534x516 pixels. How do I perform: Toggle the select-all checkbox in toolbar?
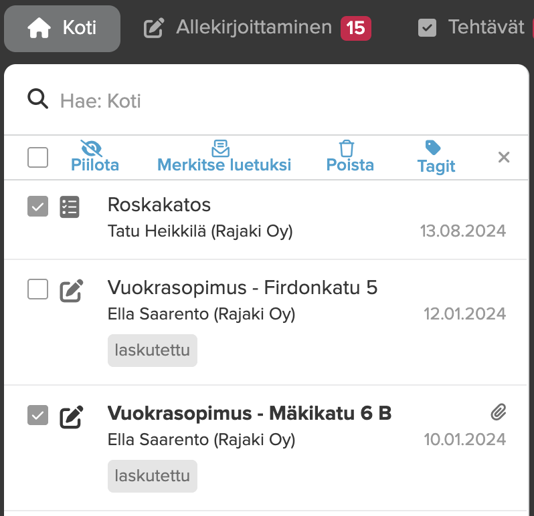[38, 158]
